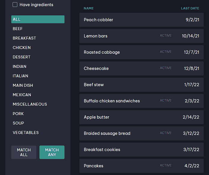The width and height of the screenshot is (209, 175).
Task: Enable the Have ingredients checkbox
Action: coord(15,5)
